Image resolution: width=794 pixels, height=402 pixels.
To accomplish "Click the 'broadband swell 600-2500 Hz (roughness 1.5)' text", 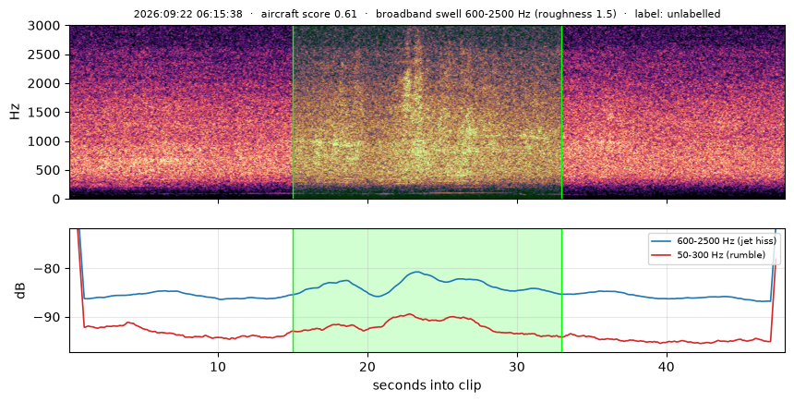I will (x=497, y=14).
